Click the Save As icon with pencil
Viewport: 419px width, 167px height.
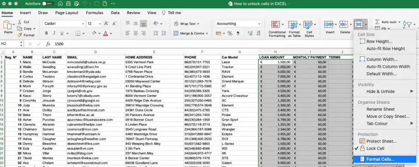[77, 4]
